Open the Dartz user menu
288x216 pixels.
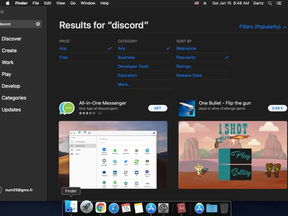(258, 3)
